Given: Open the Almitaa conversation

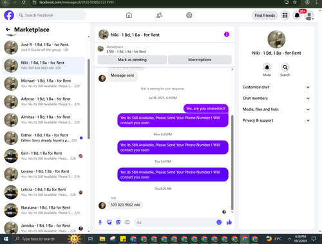Looking at the screenshot, I should pos(43,120).
